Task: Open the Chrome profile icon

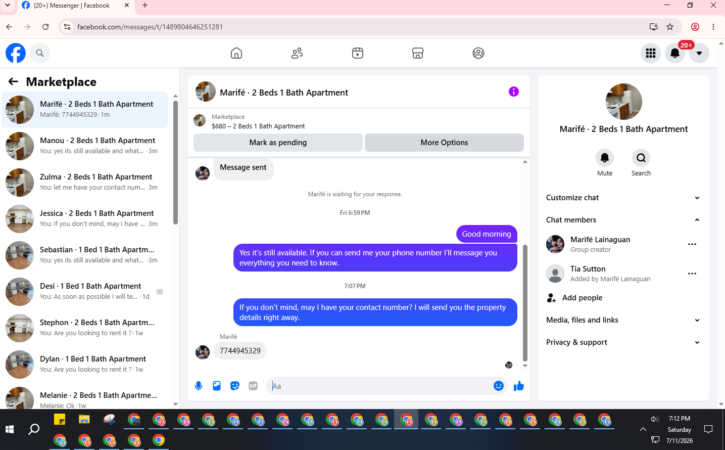Action: (x=695, y=27)
